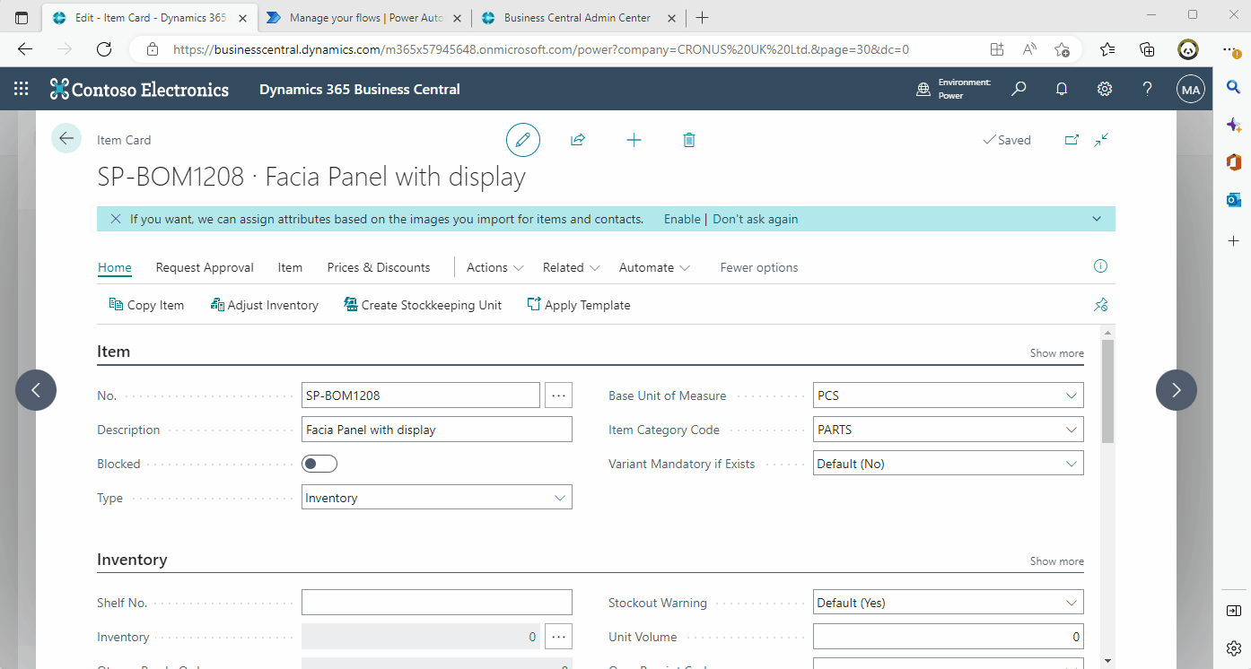Screen dimensions: 1251x669
Task: Open the Stockout Warning dropdown
Action: [1072, 602]
